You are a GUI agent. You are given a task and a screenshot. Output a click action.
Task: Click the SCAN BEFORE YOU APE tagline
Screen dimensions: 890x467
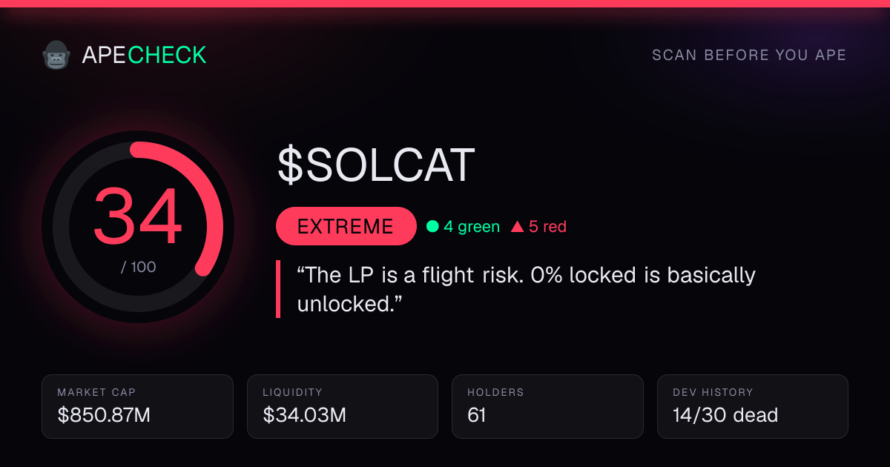coord(749,56)
